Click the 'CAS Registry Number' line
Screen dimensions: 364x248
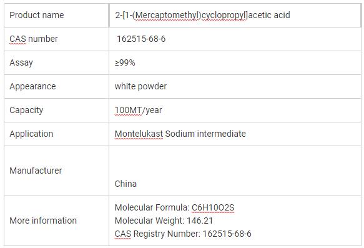click(183, 234)
